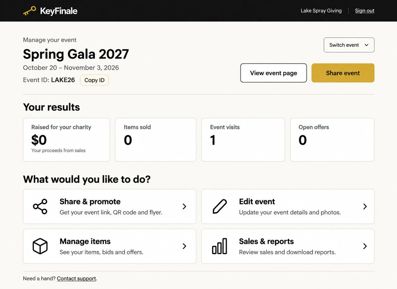The image size is (397, 289).
Task: Click the chevron arrow on Edit event card
Action: point(365,206)
